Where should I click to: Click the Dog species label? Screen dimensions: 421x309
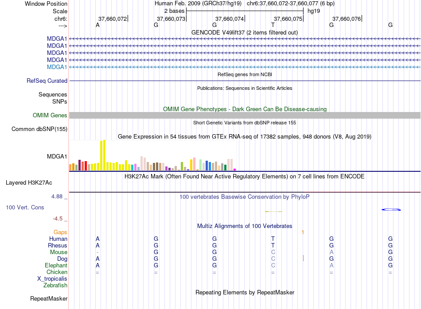coord(62,259)
